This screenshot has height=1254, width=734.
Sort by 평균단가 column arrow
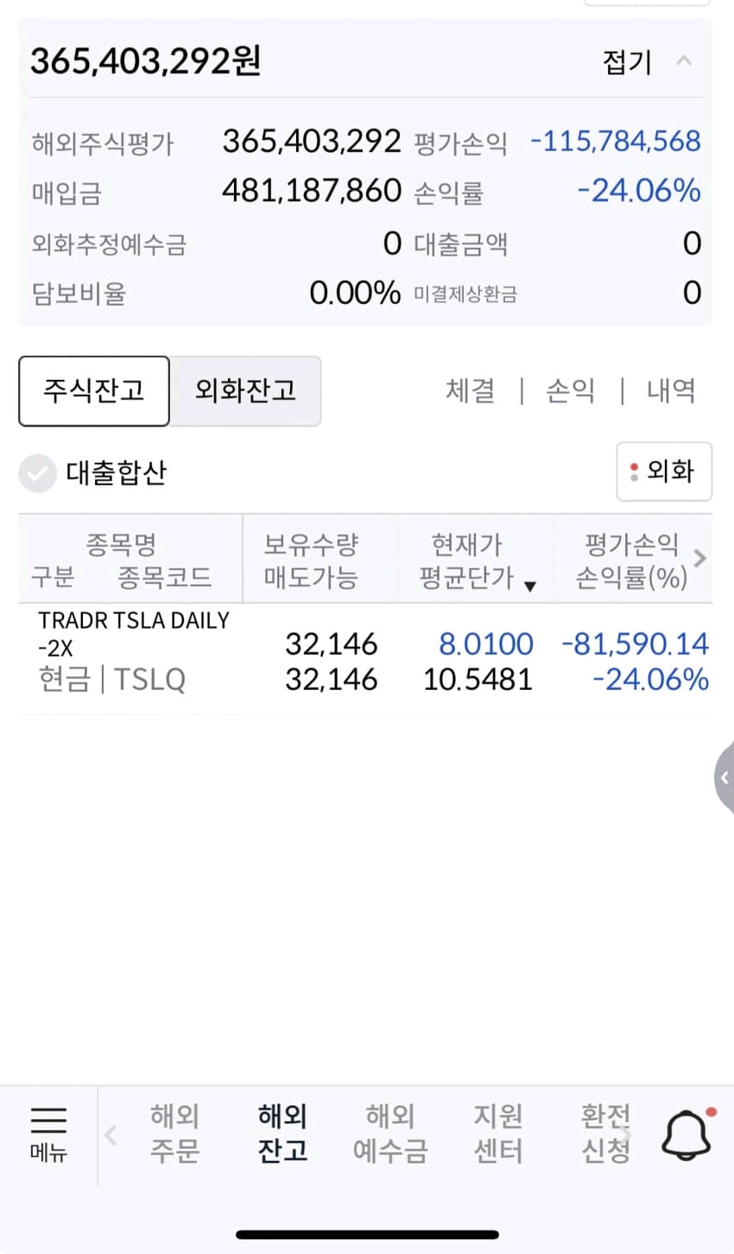530,586
